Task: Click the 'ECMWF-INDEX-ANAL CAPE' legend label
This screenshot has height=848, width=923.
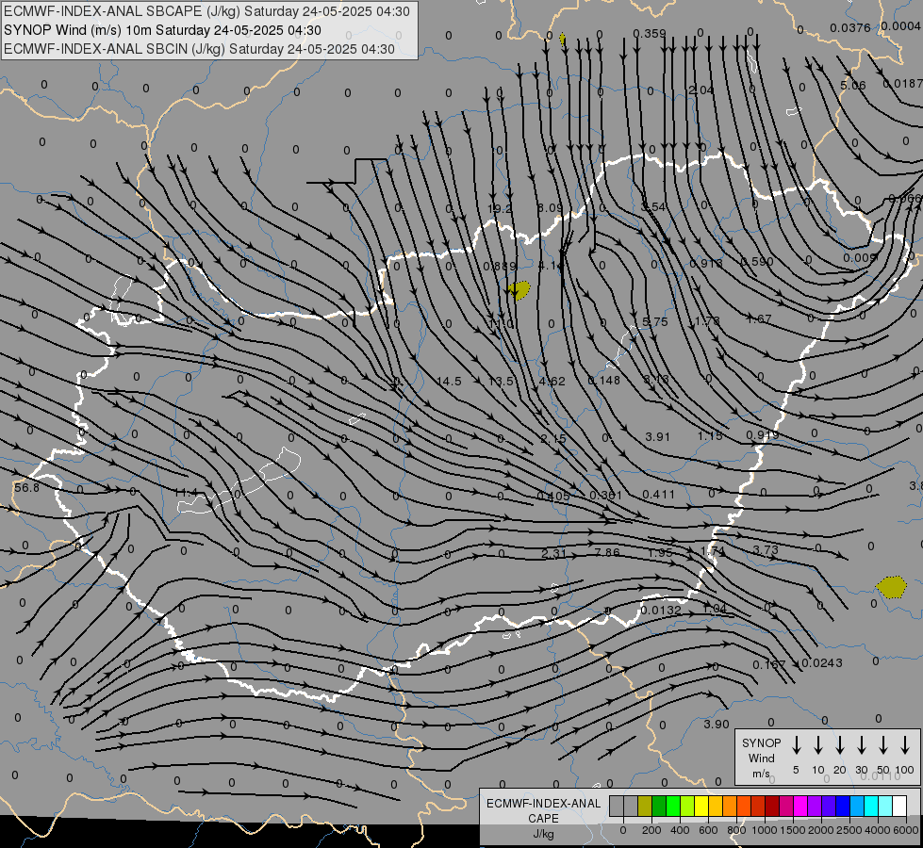Action: [543, 810]
